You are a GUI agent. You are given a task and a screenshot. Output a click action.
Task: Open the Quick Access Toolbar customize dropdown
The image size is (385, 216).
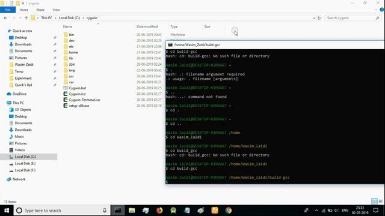(x=23, y=4)
